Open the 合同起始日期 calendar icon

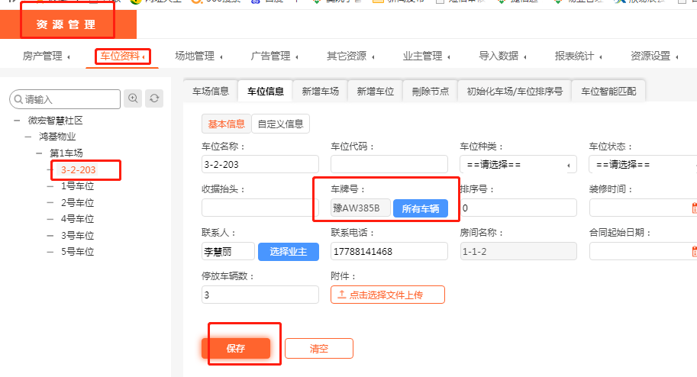(x=694, y=251)
